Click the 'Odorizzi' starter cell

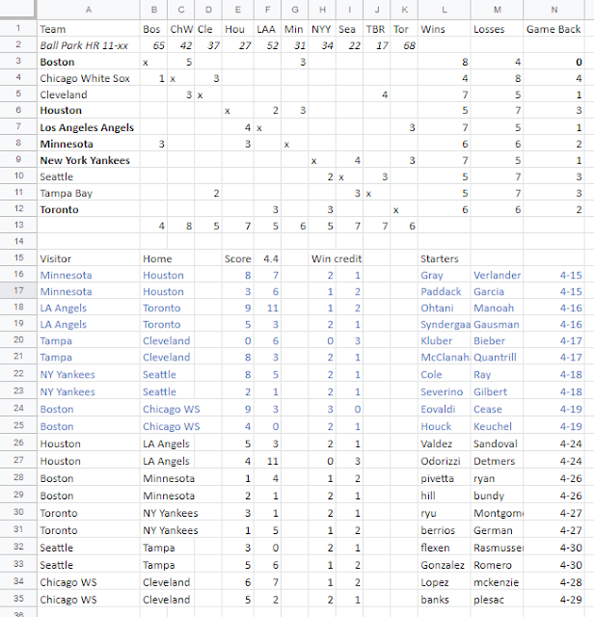tap(444, 461)
